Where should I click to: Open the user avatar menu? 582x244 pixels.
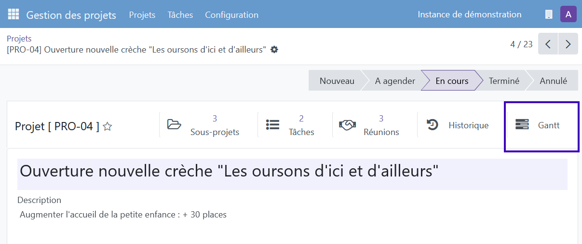click(x=568, y=14)
